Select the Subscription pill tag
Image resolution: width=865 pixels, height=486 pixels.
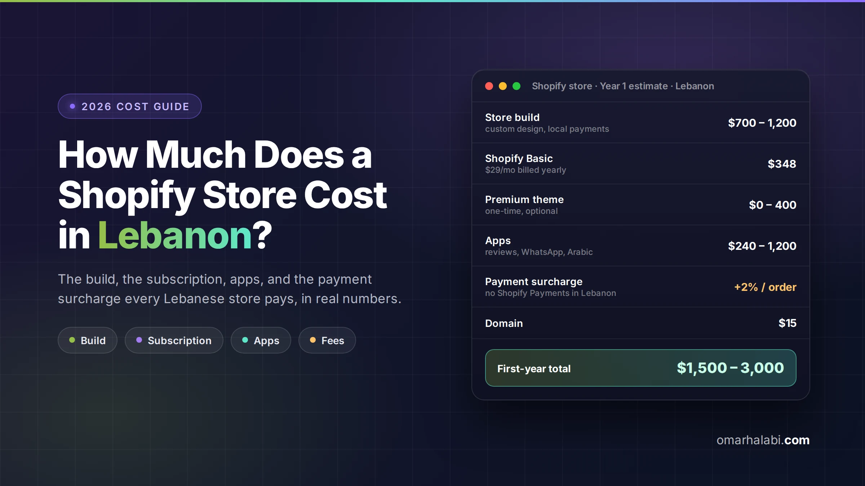point(174,340)
